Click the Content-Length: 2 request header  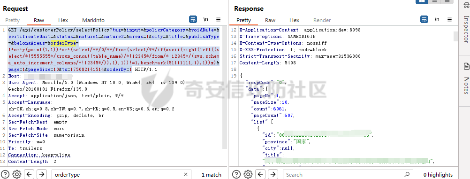point(32,162)
